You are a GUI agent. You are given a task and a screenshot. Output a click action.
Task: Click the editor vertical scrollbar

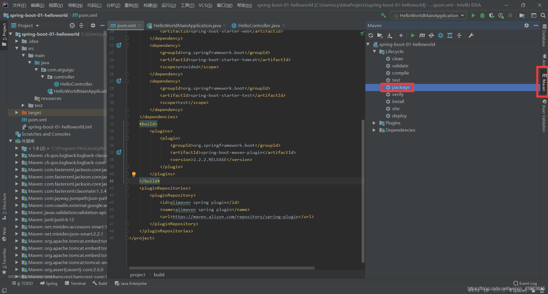click(363, 191)
